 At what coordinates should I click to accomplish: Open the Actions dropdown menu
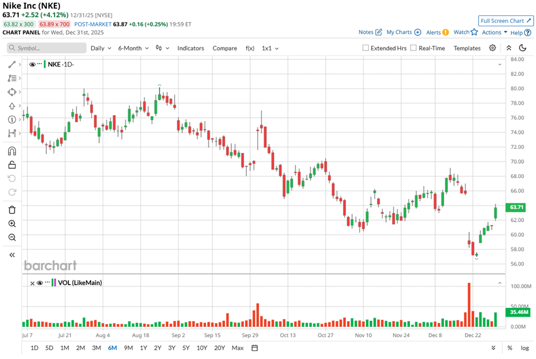494,32
